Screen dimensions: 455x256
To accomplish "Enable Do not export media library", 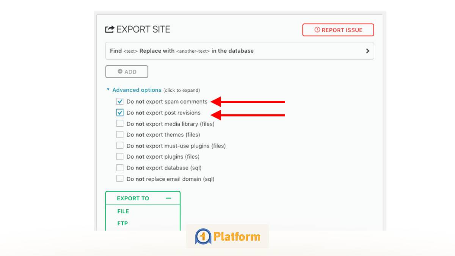I will click(120, 124).
